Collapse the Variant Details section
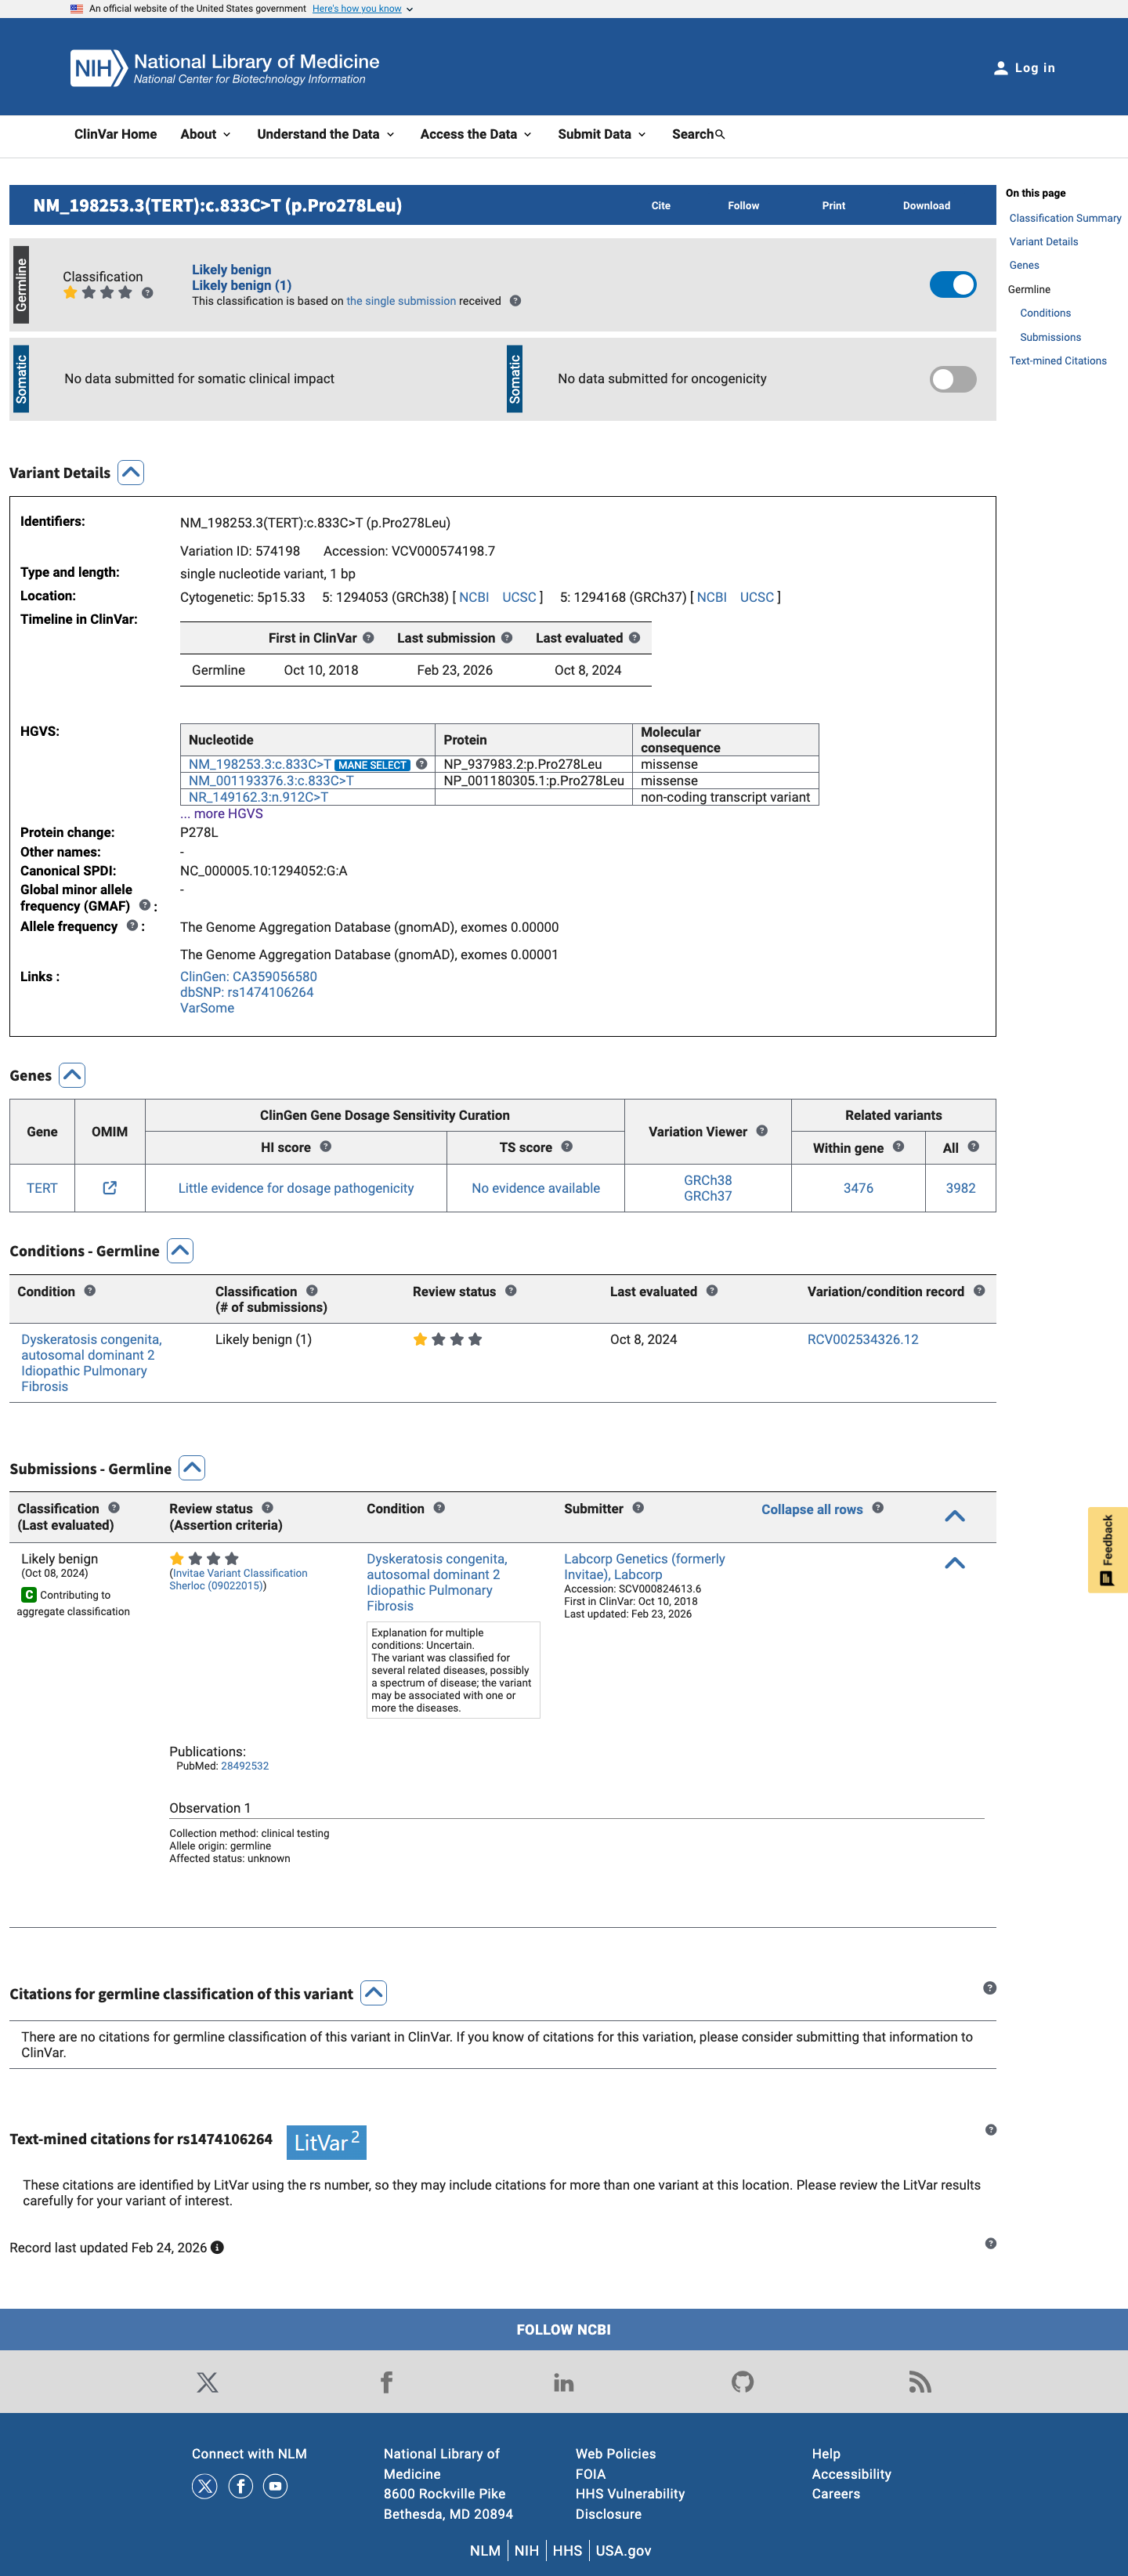 tap(131, 472)
